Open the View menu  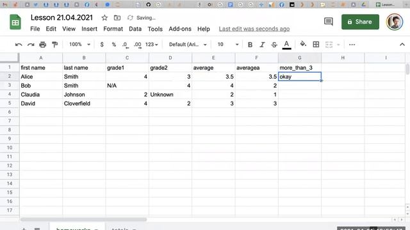[x=69, y=29]
